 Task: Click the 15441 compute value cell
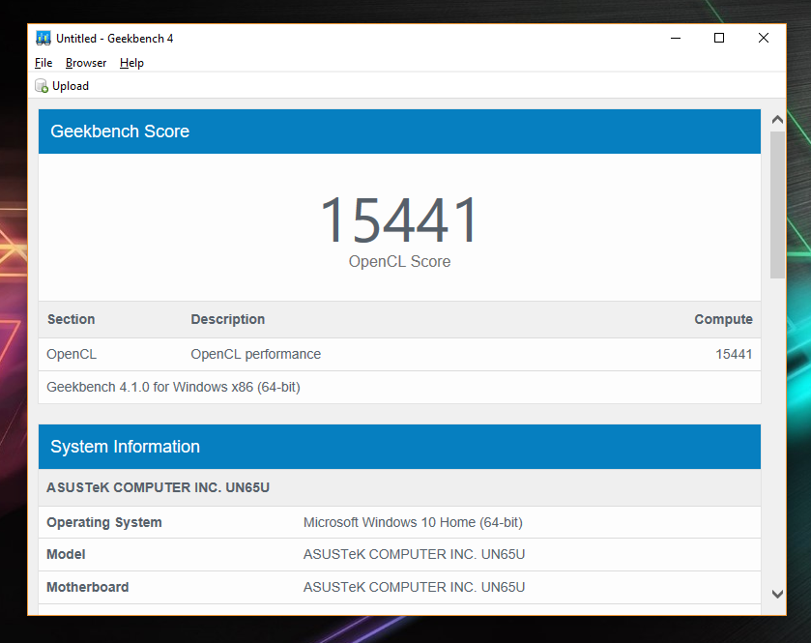click(x=734, y=354)
